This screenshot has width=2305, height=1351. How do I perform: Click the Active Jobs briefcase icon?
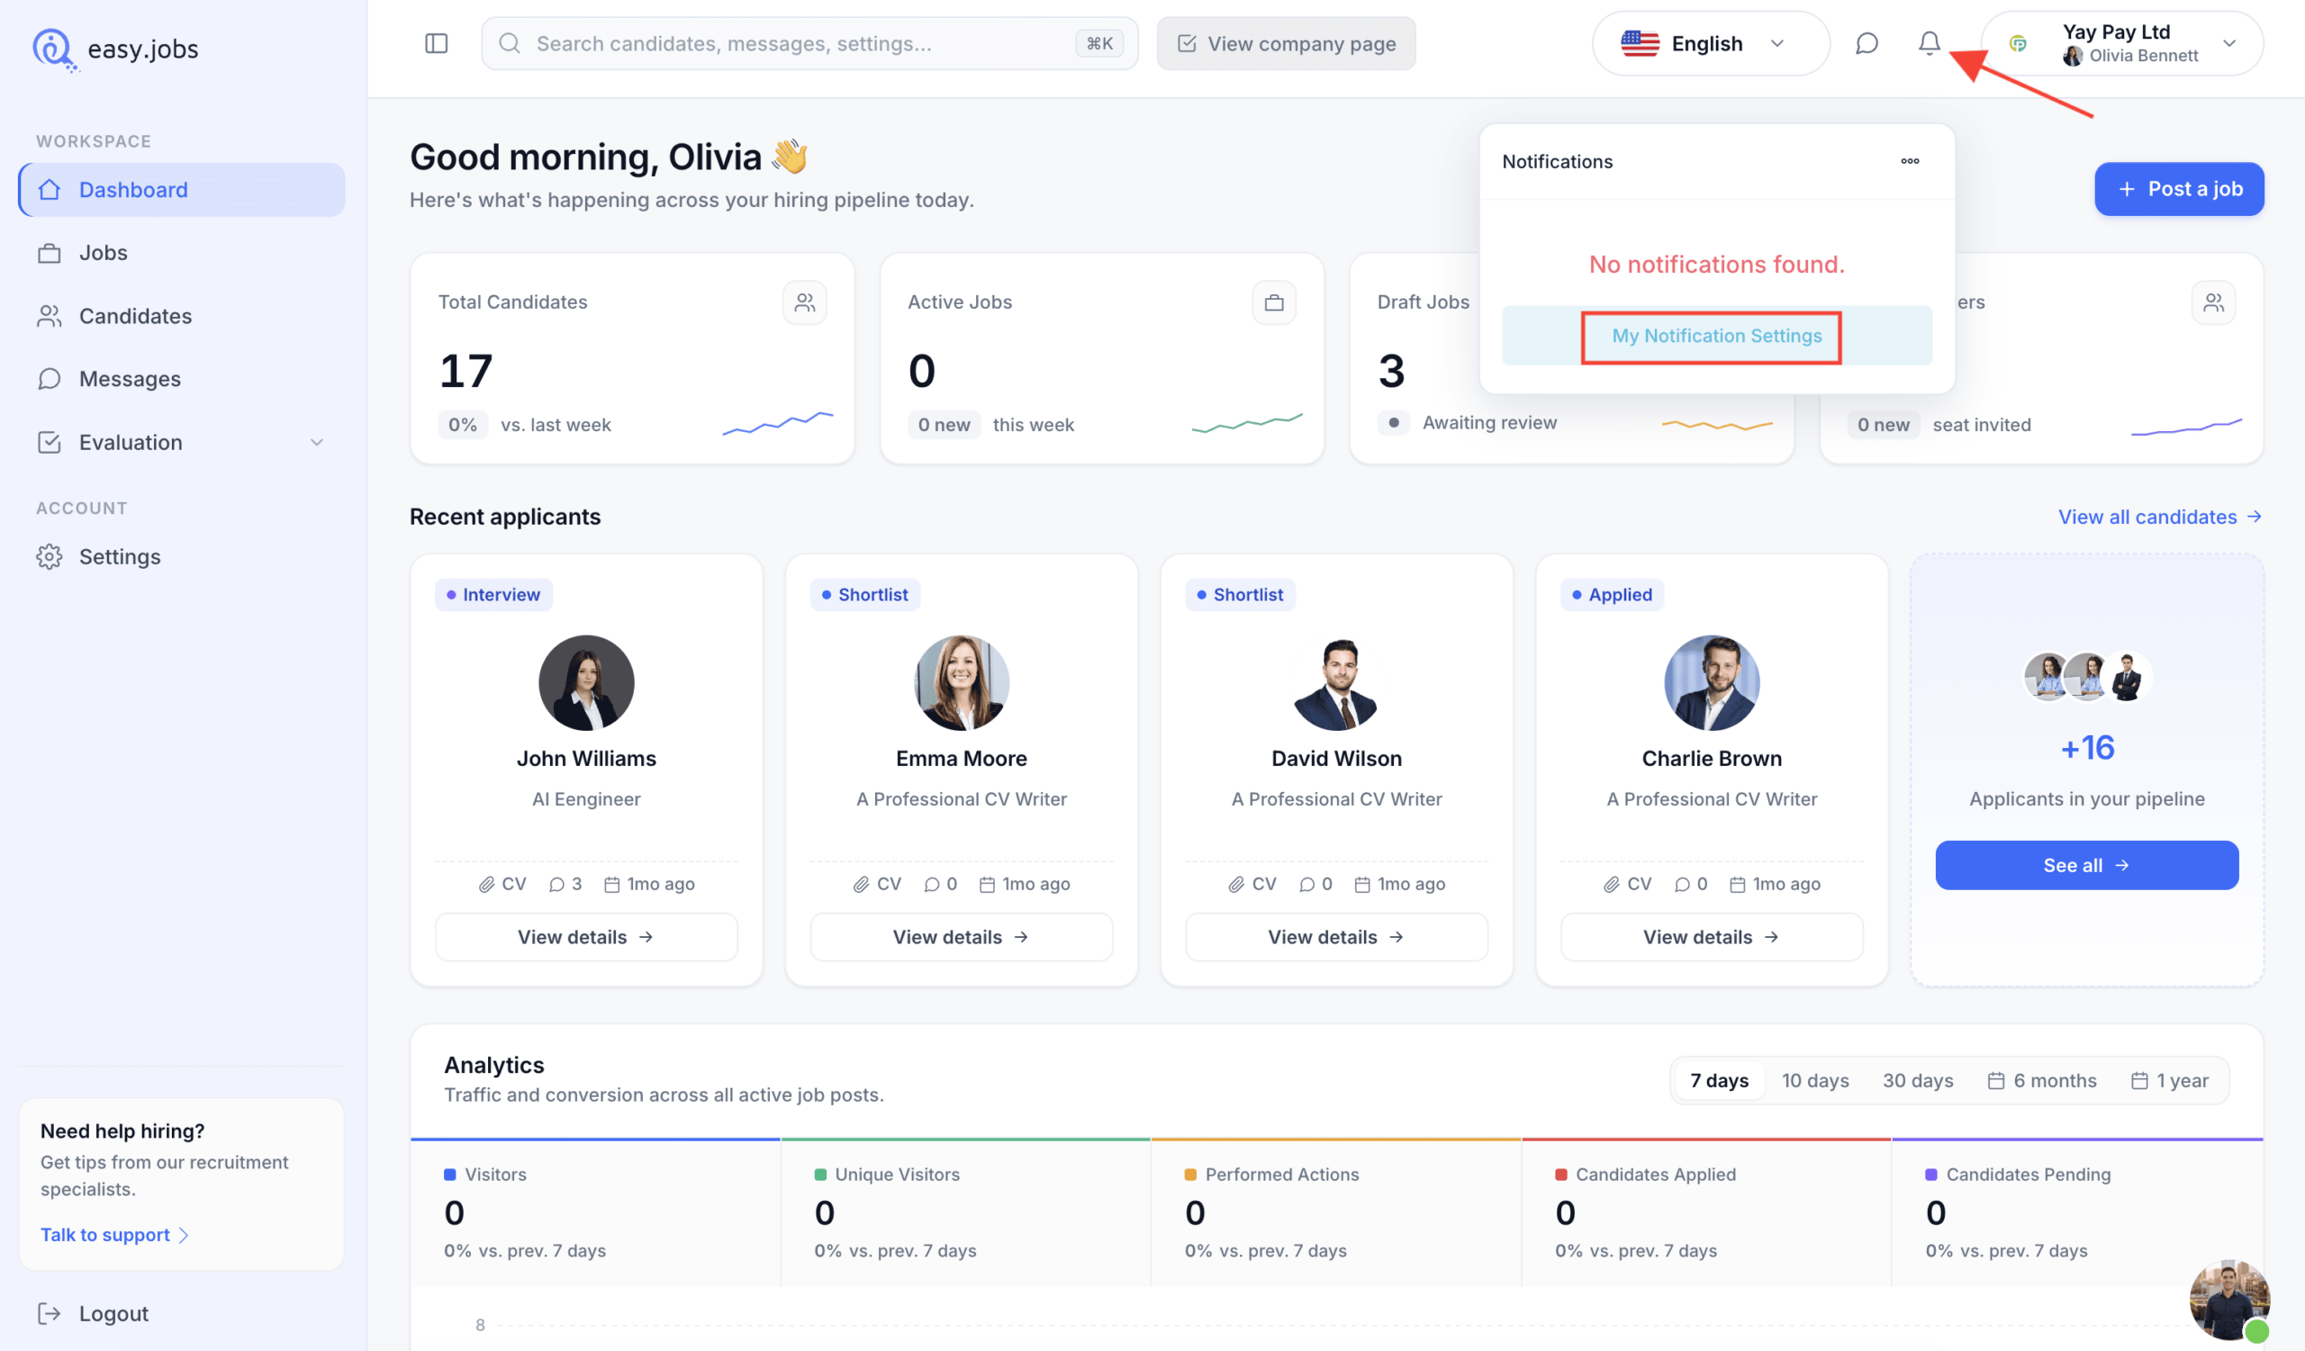tap(1273, 302)
